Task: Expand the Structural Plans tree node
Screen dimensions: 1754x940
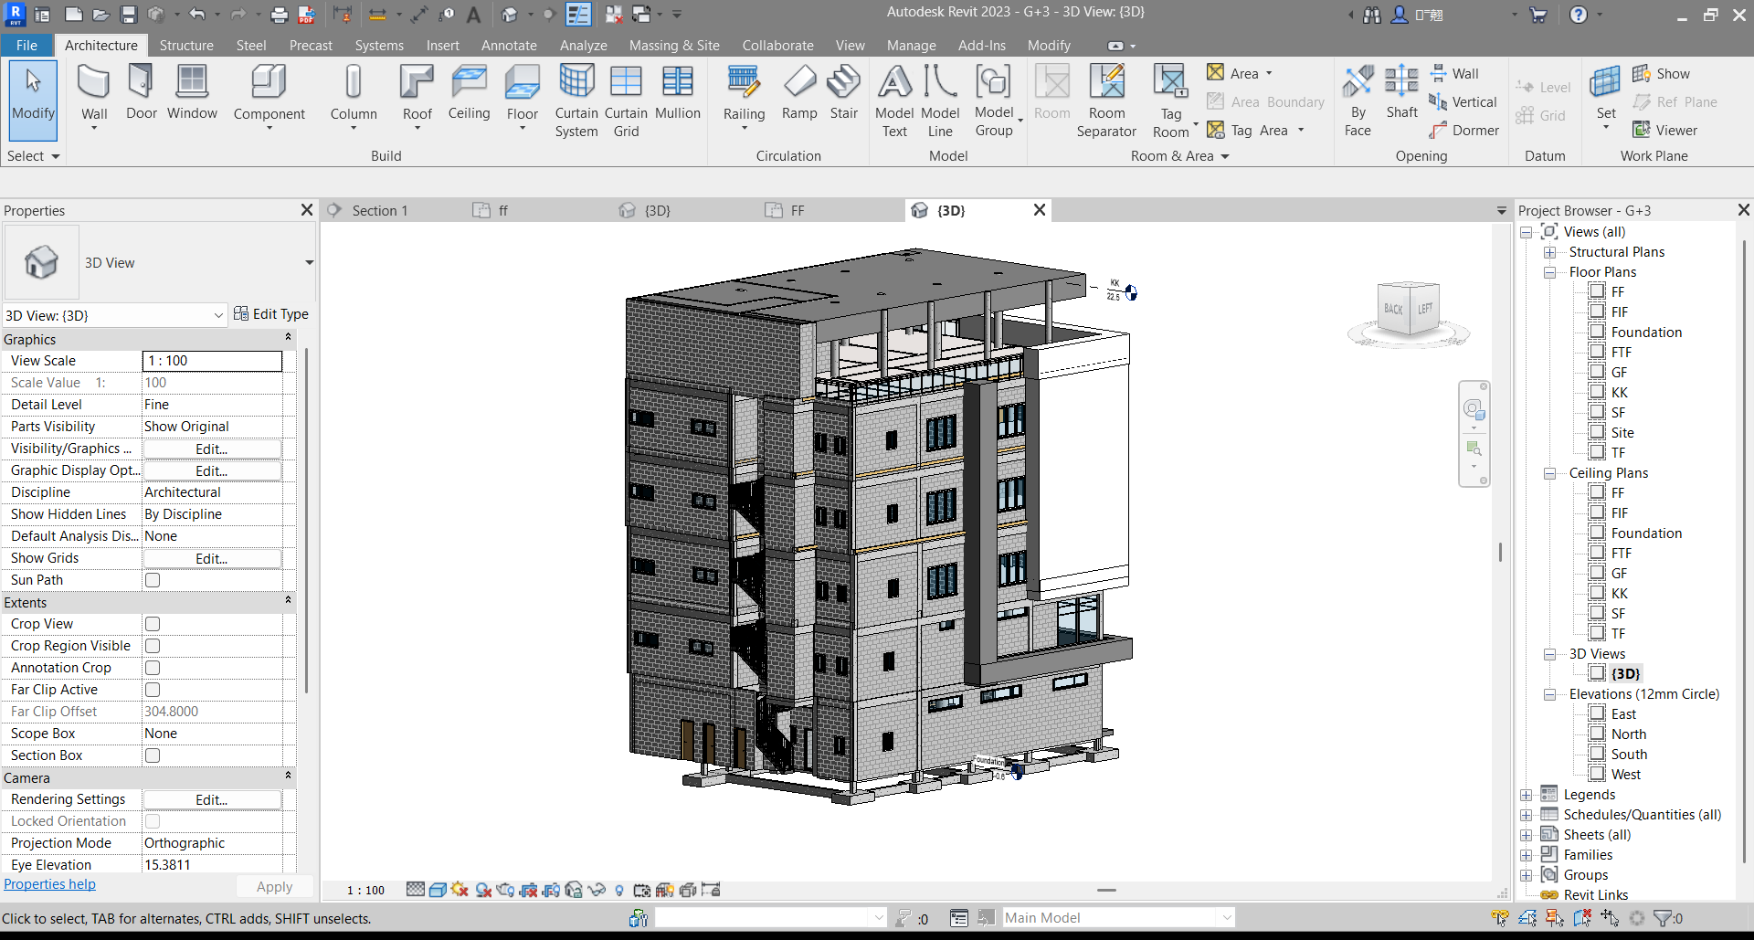Action: click(x=1549, y=252)
